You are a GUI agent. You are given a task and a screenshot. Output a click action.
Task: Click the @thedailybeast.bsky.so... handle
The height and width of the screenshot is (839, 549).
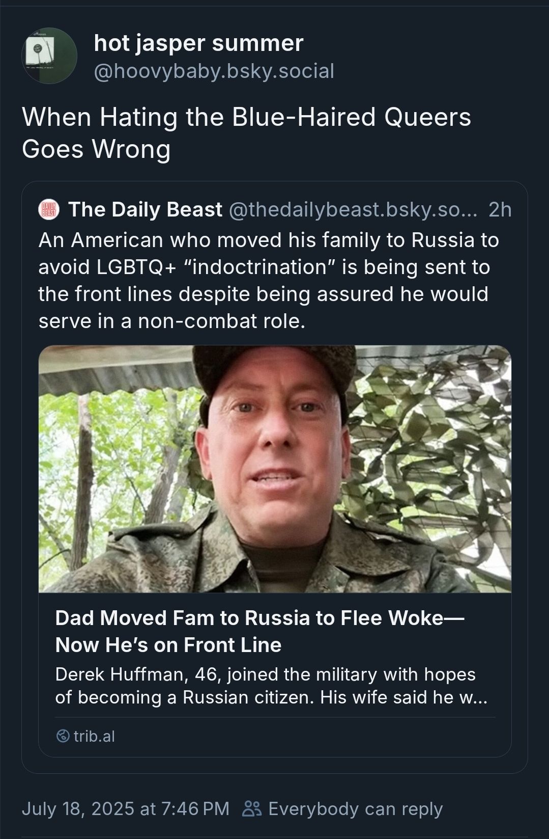click(x=354, y=210)
